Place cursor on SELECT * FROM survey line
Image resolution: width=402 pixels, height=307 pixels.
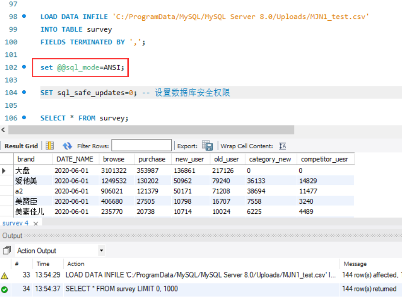point(84,118)
